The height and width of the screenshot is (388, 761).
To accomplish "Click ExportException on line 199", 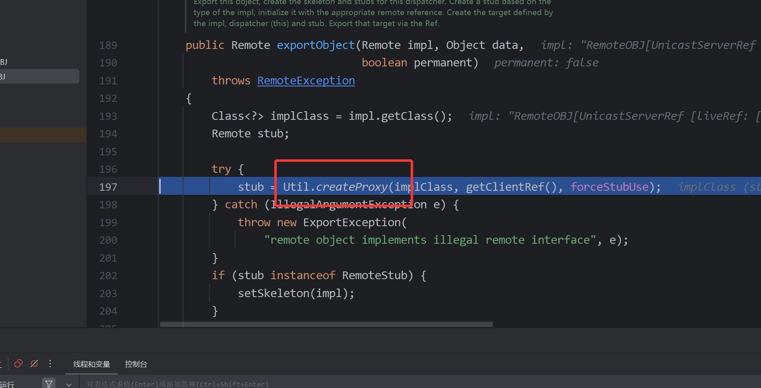I will 352,223.
